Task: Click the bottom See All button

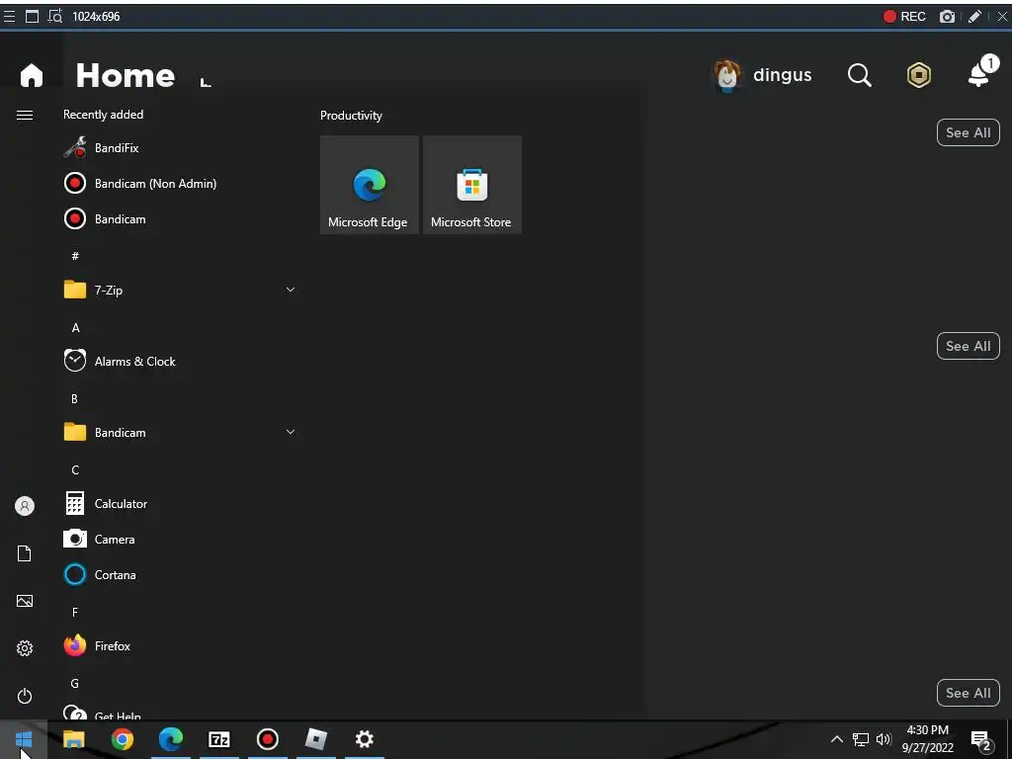Action: point(969,693)
